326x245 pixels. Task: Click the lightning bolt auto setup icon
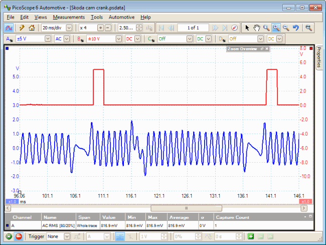click(22, 28)
